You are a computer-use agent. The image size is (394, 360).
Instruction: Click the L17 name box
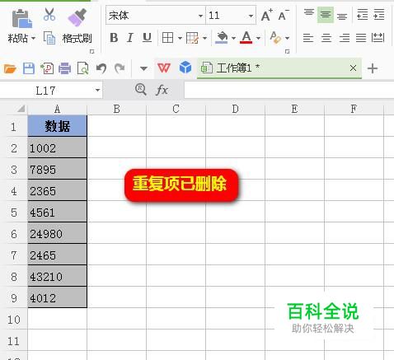45,91
